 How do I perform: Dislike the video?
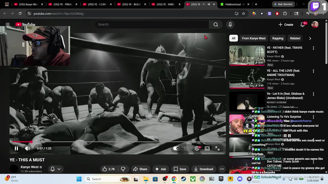[x=123, y=169]
